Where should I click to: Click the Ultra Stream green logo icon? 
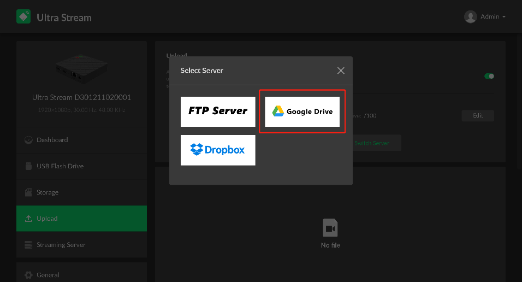pos(23,16)
